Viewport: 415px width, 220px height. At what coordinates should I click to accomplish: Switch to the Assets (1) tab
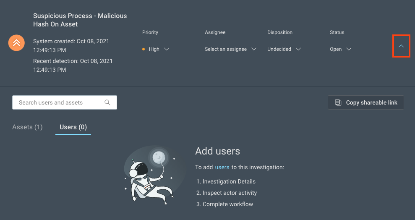click(27, 127)
